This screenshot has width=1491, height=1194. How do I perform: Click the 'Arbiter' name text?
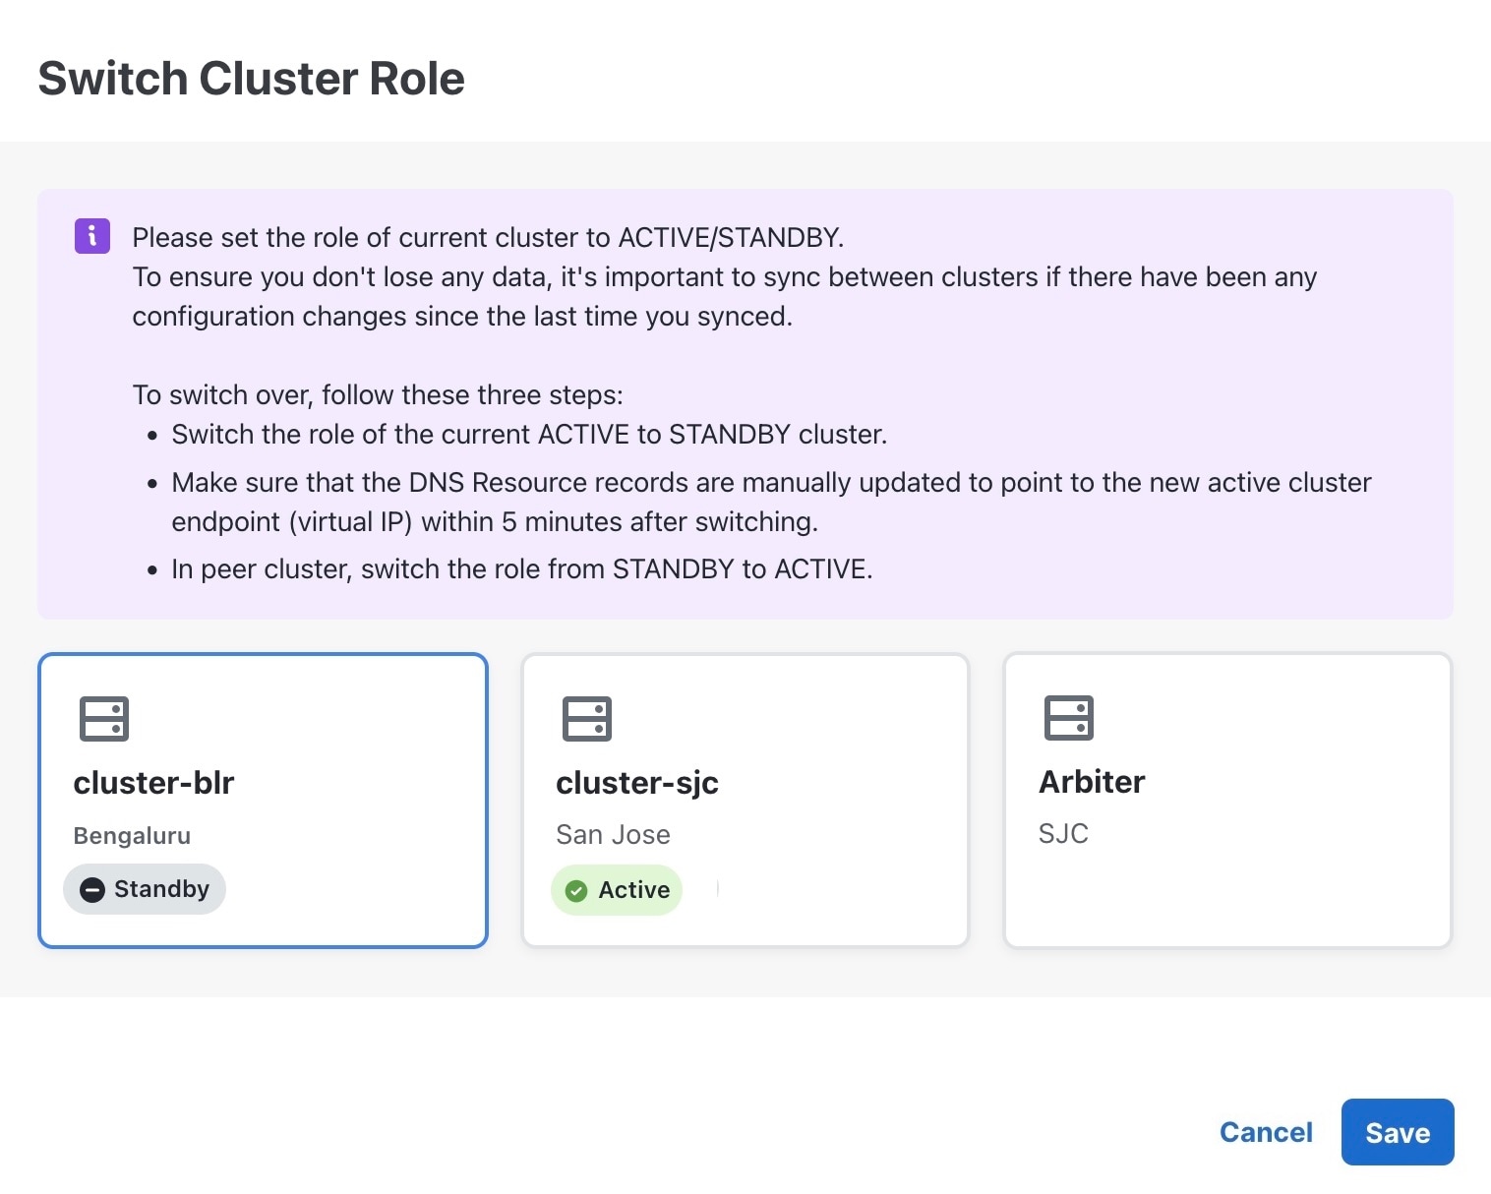pyautogui.click(x=1092, y=782)
